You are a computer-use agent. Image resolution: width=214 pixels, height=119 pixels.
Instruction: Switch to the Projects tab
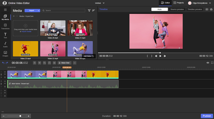pos(179,3)
